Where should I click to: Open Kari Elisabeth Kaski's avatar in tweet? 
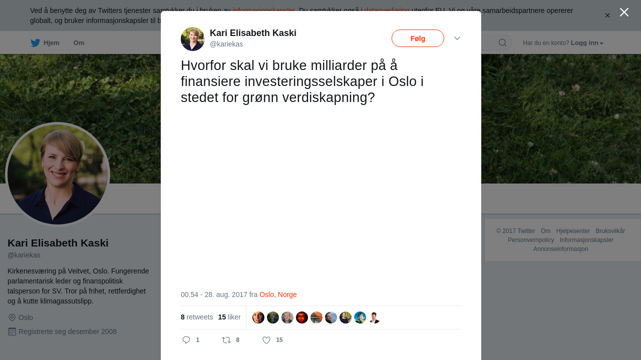(x=193, y=39)
